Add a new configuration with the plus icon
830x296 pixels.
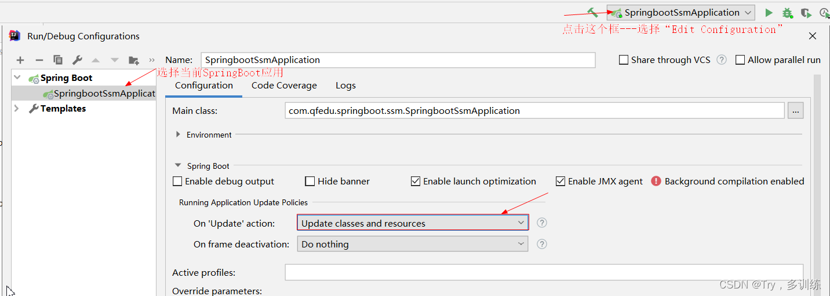20,60
